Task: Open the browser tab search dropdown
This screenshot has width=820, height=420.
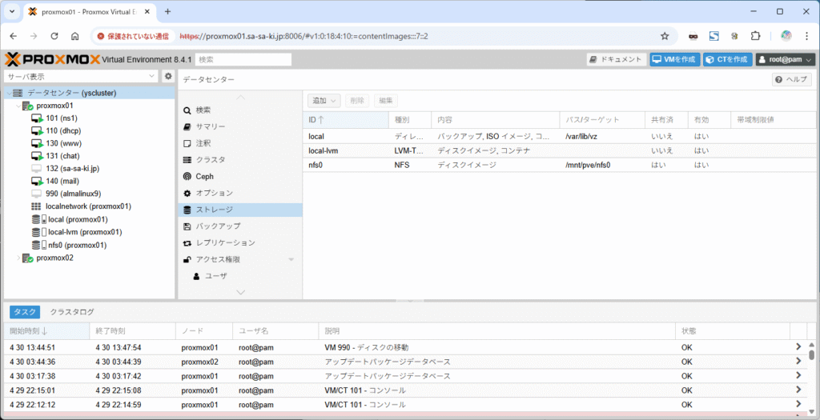Action: pyautogui.click(x=11, y=11)
